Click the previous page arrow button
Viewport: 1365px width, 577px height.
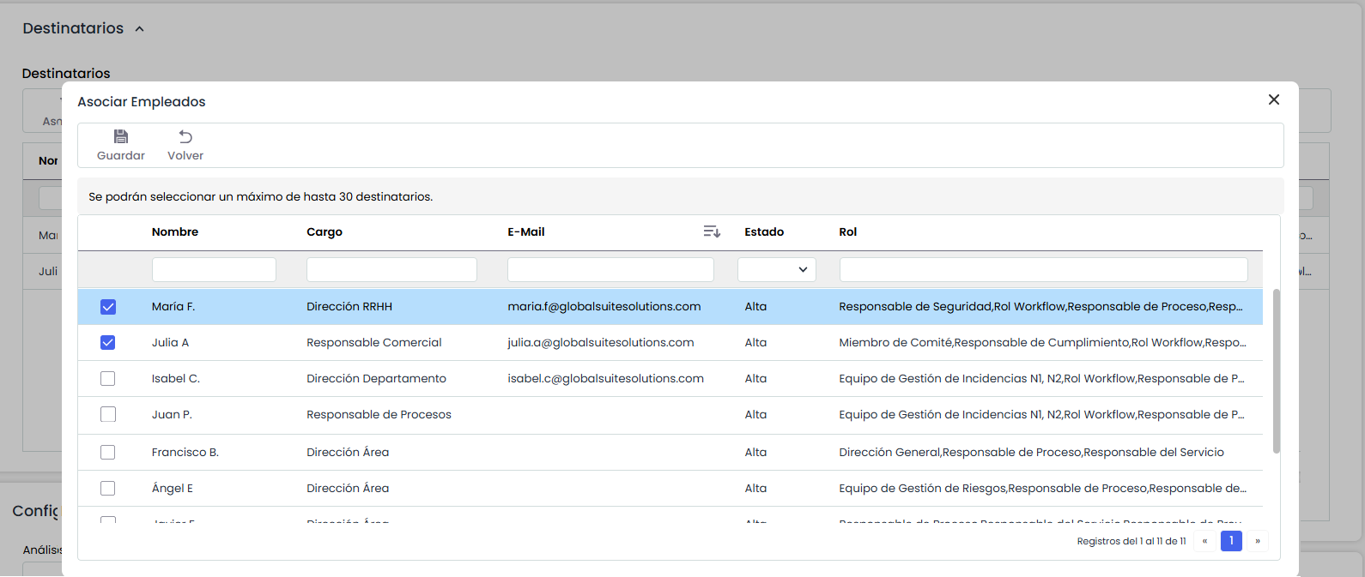point(1204,541)
